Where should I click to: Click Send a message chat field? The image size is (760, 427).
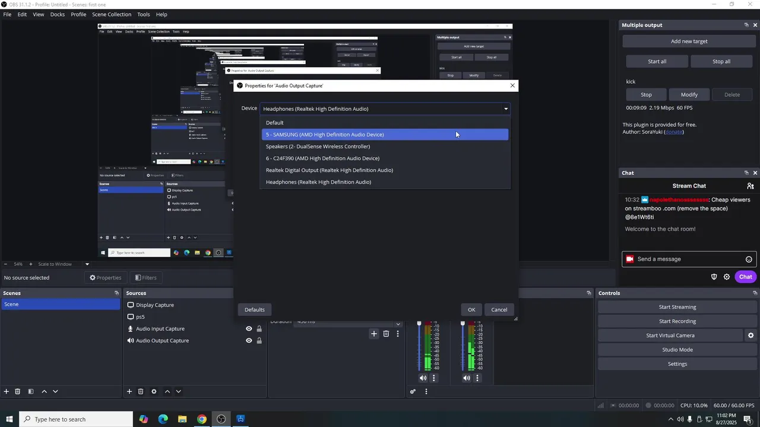tap(689, 259)
